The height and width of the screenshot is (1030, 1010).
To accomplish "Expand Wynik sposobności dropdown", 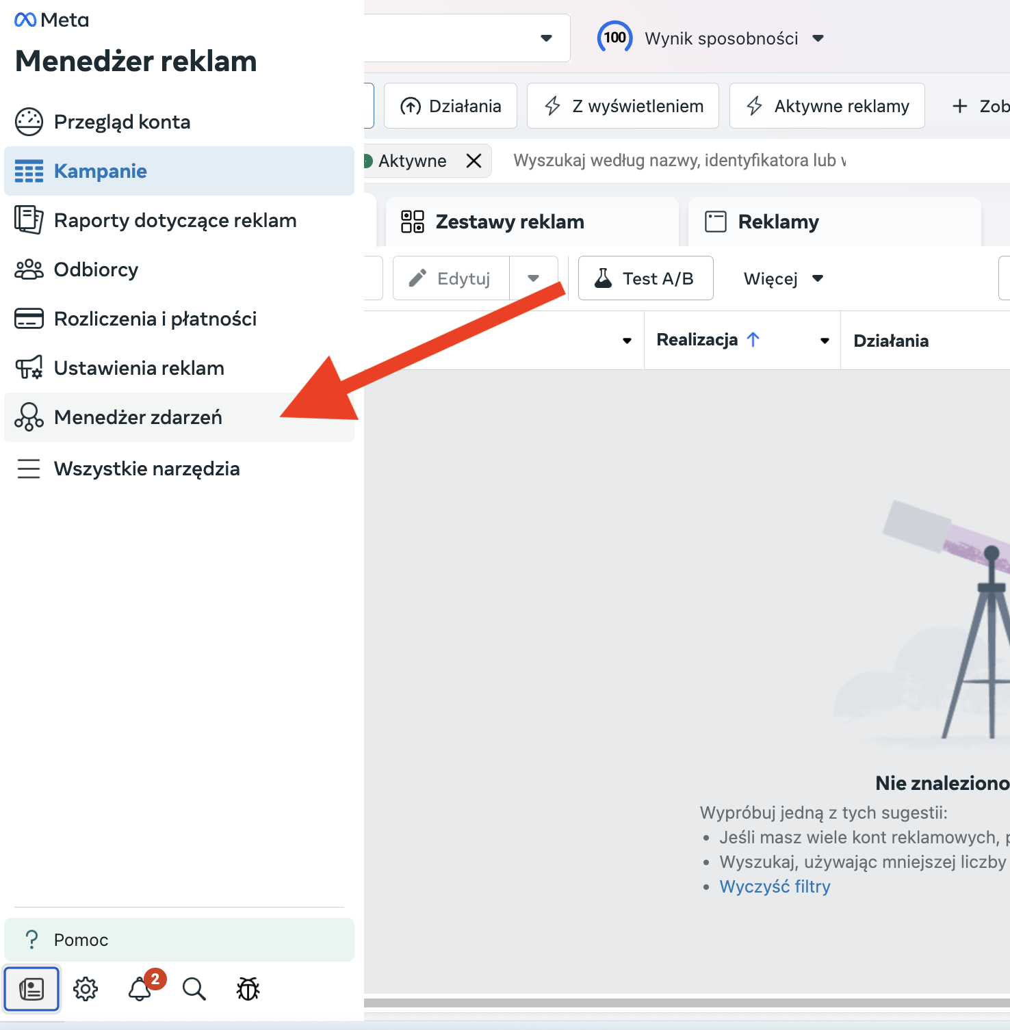I will (818, 38).
